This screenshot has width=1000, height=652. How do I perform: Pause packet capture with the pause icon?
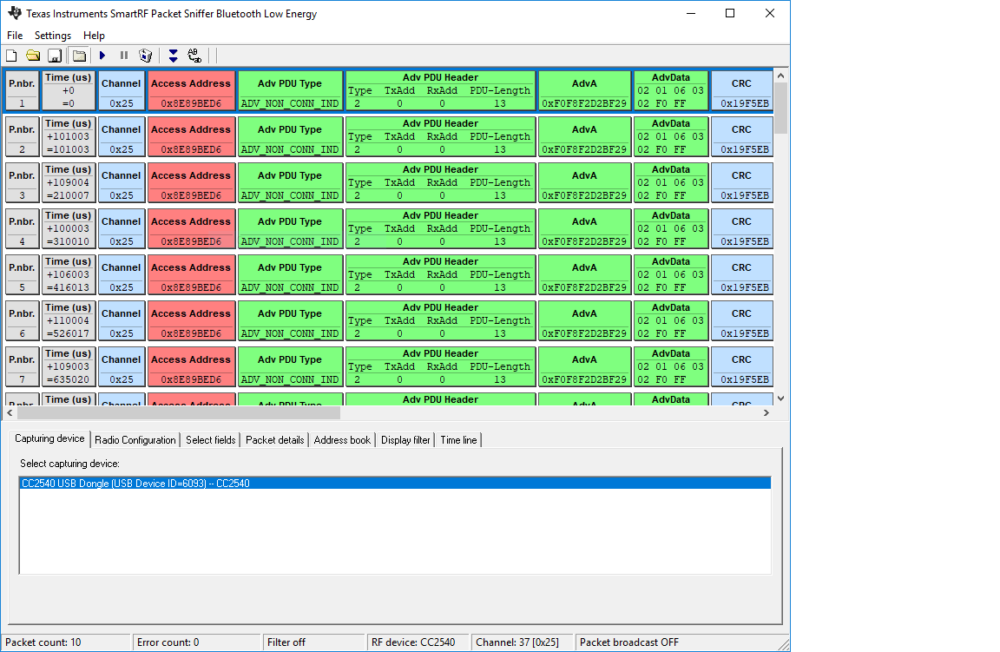click(124, 56)
